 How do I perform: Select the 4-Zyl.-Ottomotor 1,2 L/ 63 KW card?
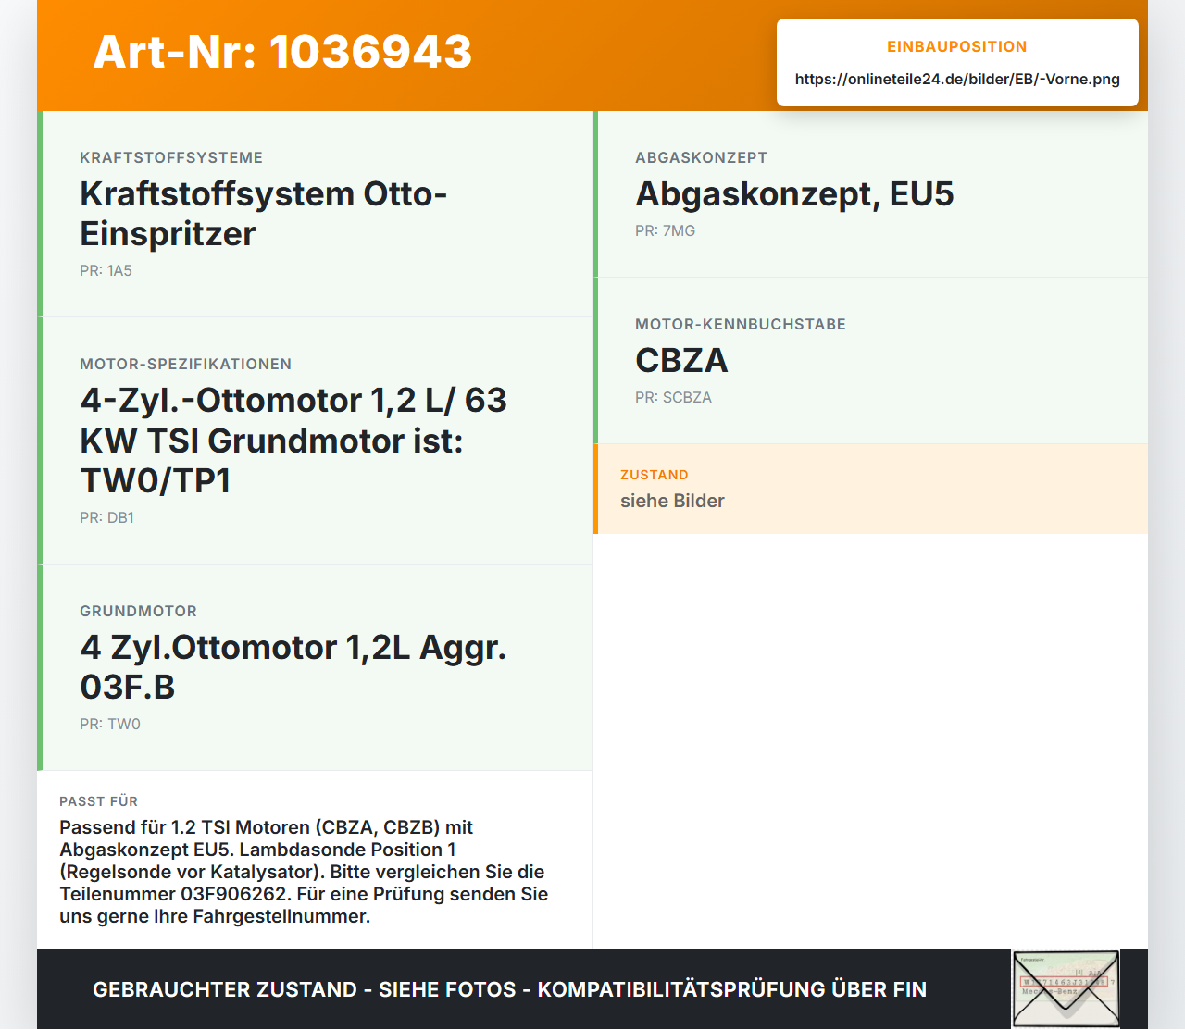click(315, 441)
